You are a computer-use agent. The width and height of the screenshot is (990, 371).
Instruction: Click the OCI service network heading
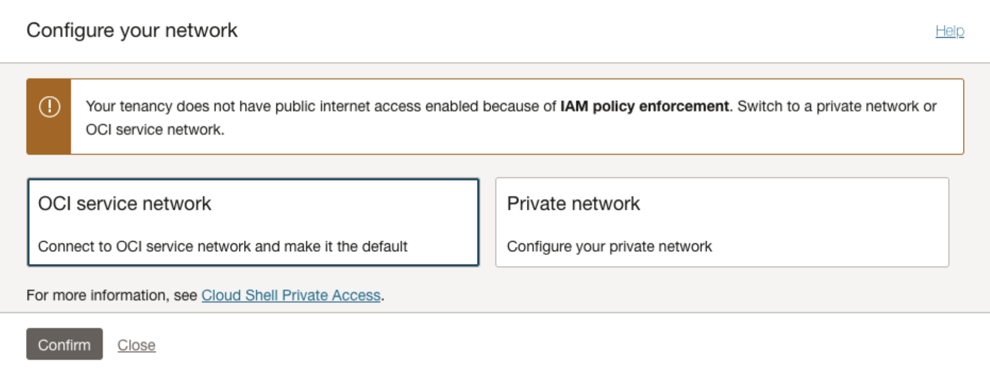[125, 203]
